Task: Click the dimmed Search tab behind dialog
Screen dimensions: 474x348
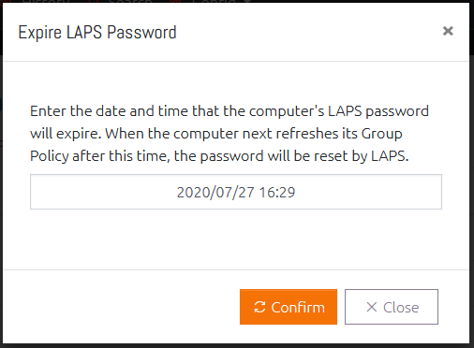Action: tap(129, 1)
